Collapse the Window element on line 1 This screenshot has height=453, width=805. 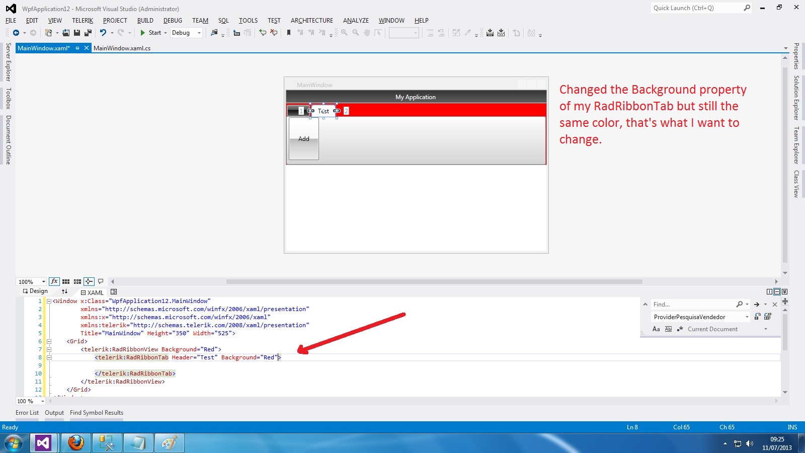coord(49,301)
